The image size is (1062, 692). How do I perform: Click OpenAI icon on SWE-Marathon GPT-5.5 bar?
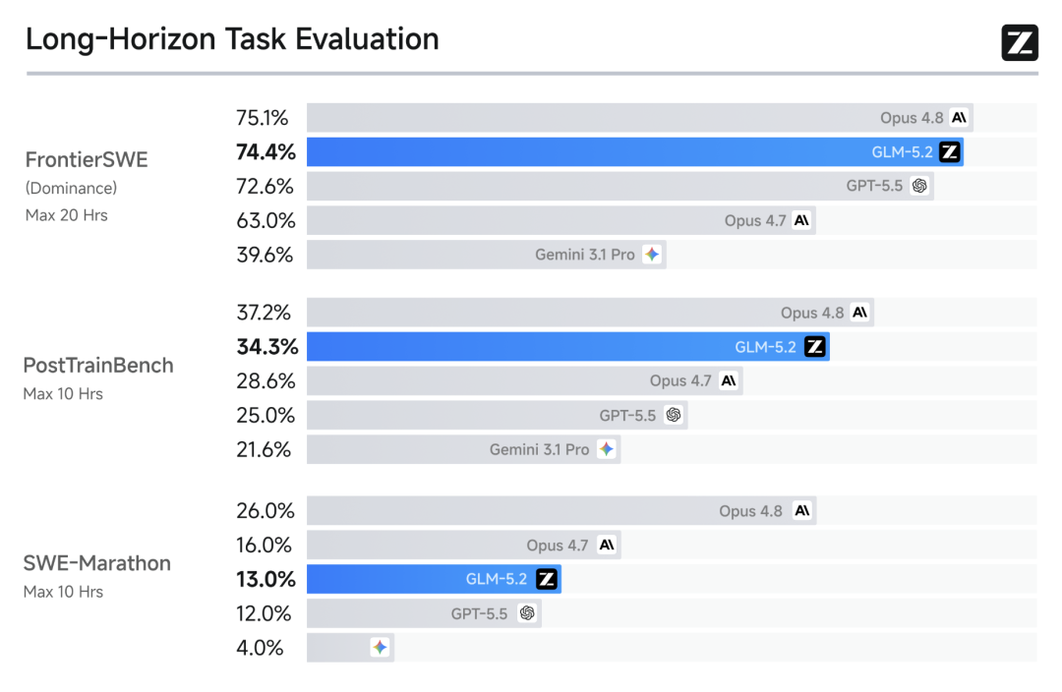pyautogui.click(x=527, y=613)
